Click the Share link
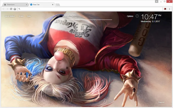The height and width of the screenshot is (108, 173). [x=21, y=16]
